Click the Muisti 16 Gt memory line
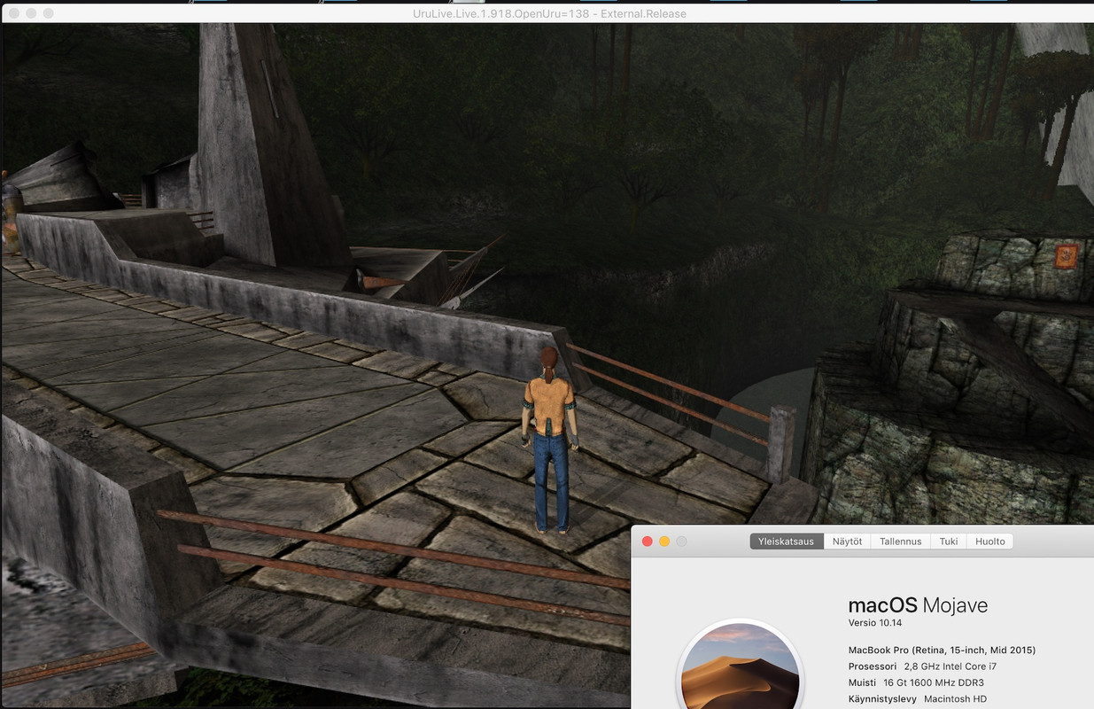The width and height of the screenshot is (1094, 709). pos(916,682)
